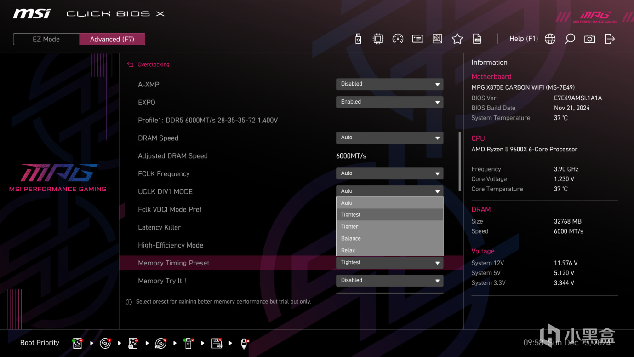This screenshot has height=357, width=634.
Task: Open the A-XMP dropdown set to Disabled
Action: 389,84
